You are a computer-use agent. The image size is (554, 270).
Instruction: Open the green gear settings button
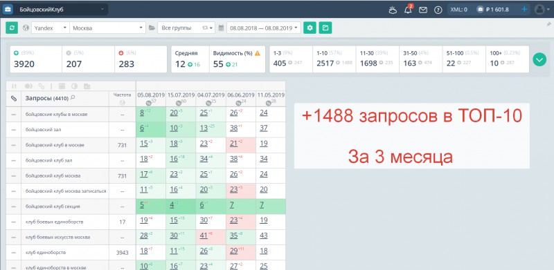click(x=310, y=28)
